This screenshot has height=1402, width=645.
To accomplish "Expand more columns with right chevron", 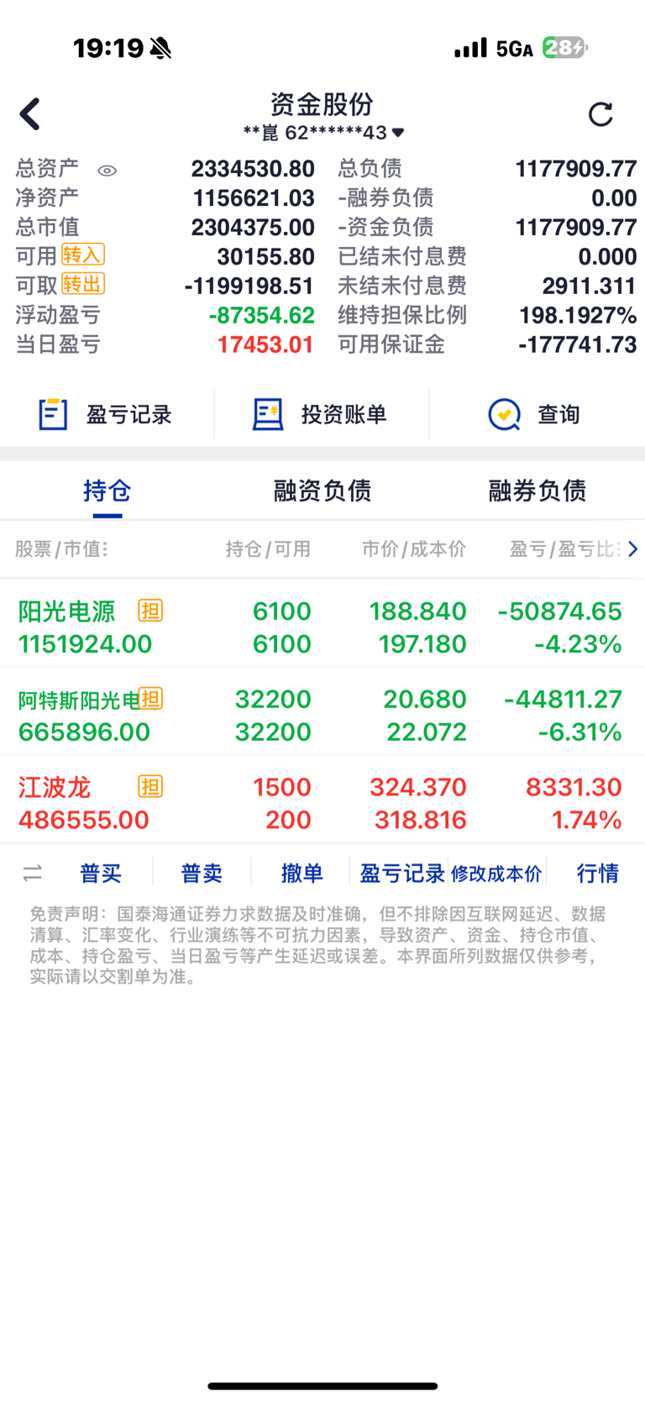I will click(x=633, y=549).
